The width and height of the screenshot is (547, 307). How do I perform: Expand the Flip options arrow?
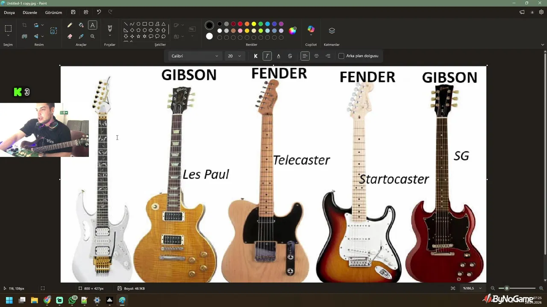point(42,36)
